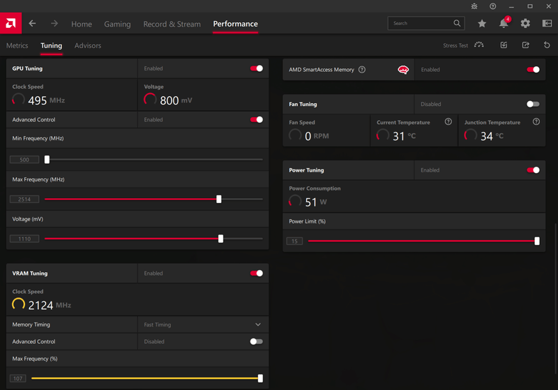Click the Stress Test label
The width and height of the screenshot is (558, 390).
pos(455,45)
